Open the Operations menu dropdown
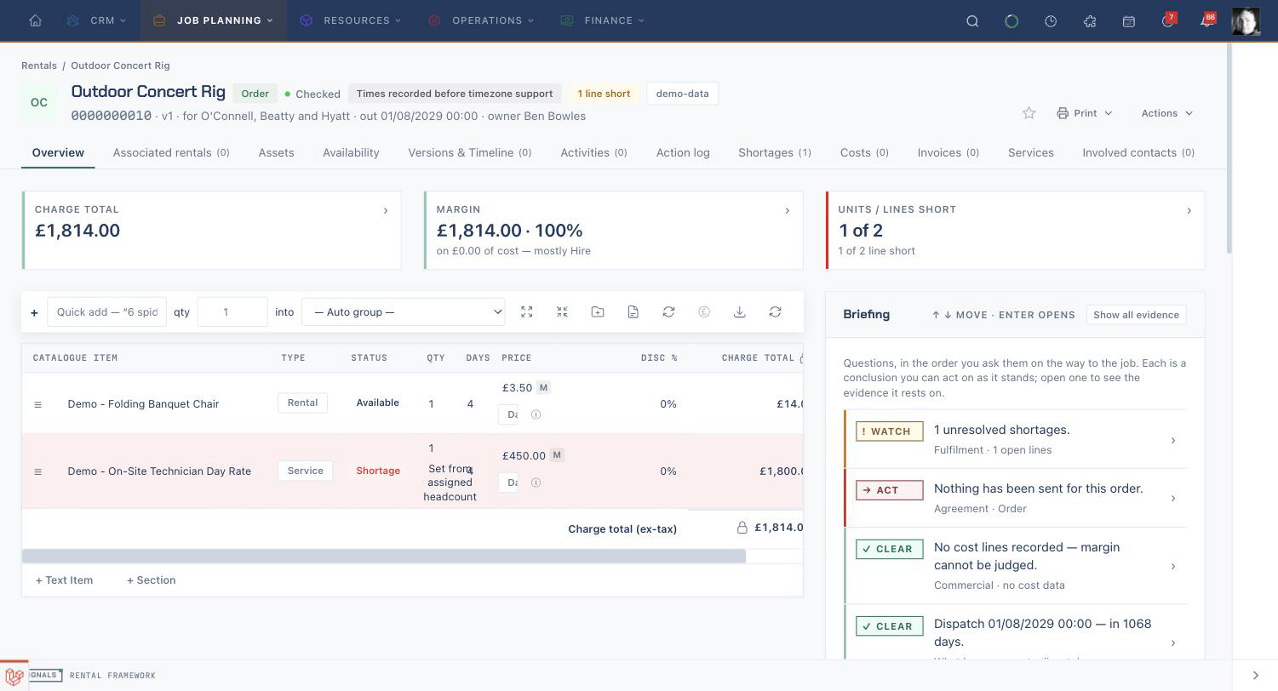The image size is (1278, 691). click(481, 20)
